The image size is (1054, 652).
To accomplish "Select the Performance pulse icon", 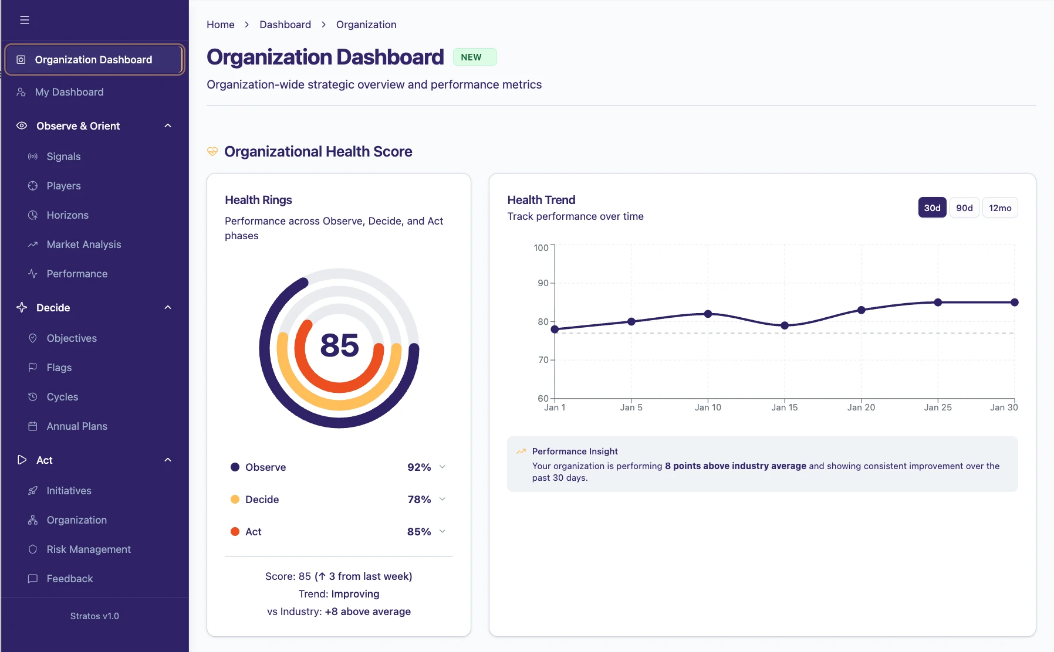I will (x=33, y=274).
